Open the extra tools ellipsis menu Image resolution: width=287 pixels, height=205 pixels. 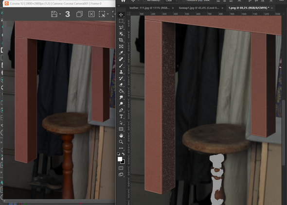121,148
